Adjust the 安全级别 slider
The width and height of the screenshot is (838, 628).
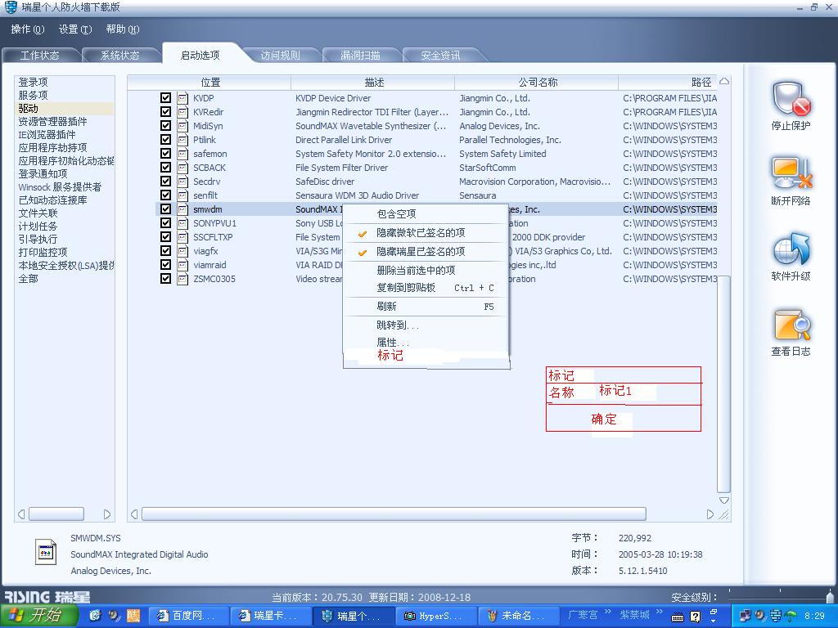coord(830,596)
